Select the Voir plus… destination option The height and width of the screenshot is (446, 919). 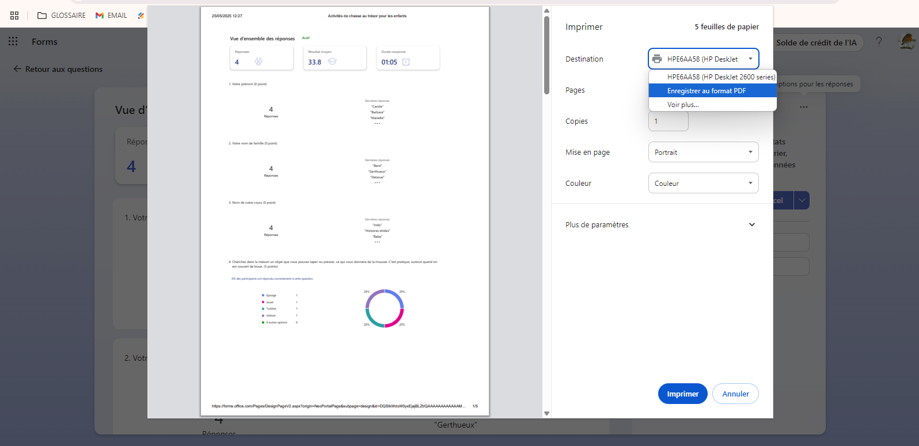click(713, 105)
